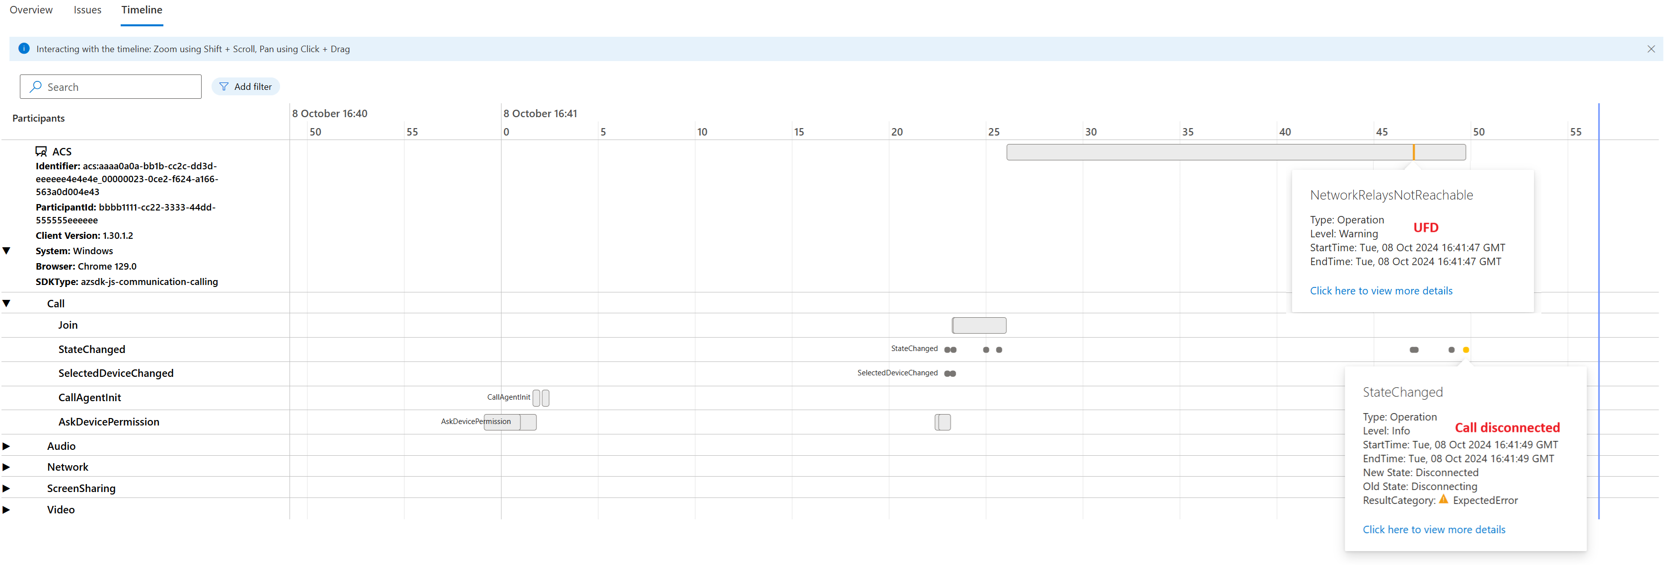Expand the ScreenSharing section
The width and height of the screenshot is (1675, 565).
(x=6, y=488)
